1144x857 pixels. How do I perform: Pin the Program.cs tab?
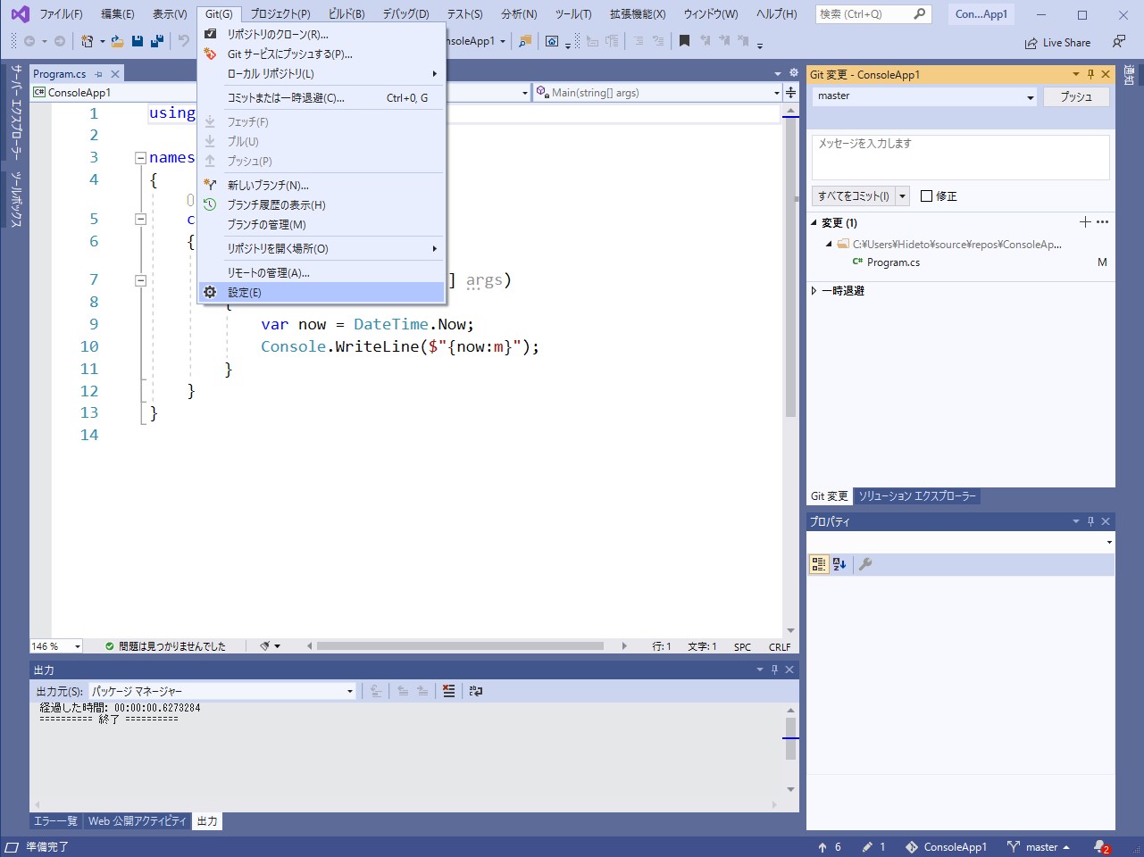(99, 74)
